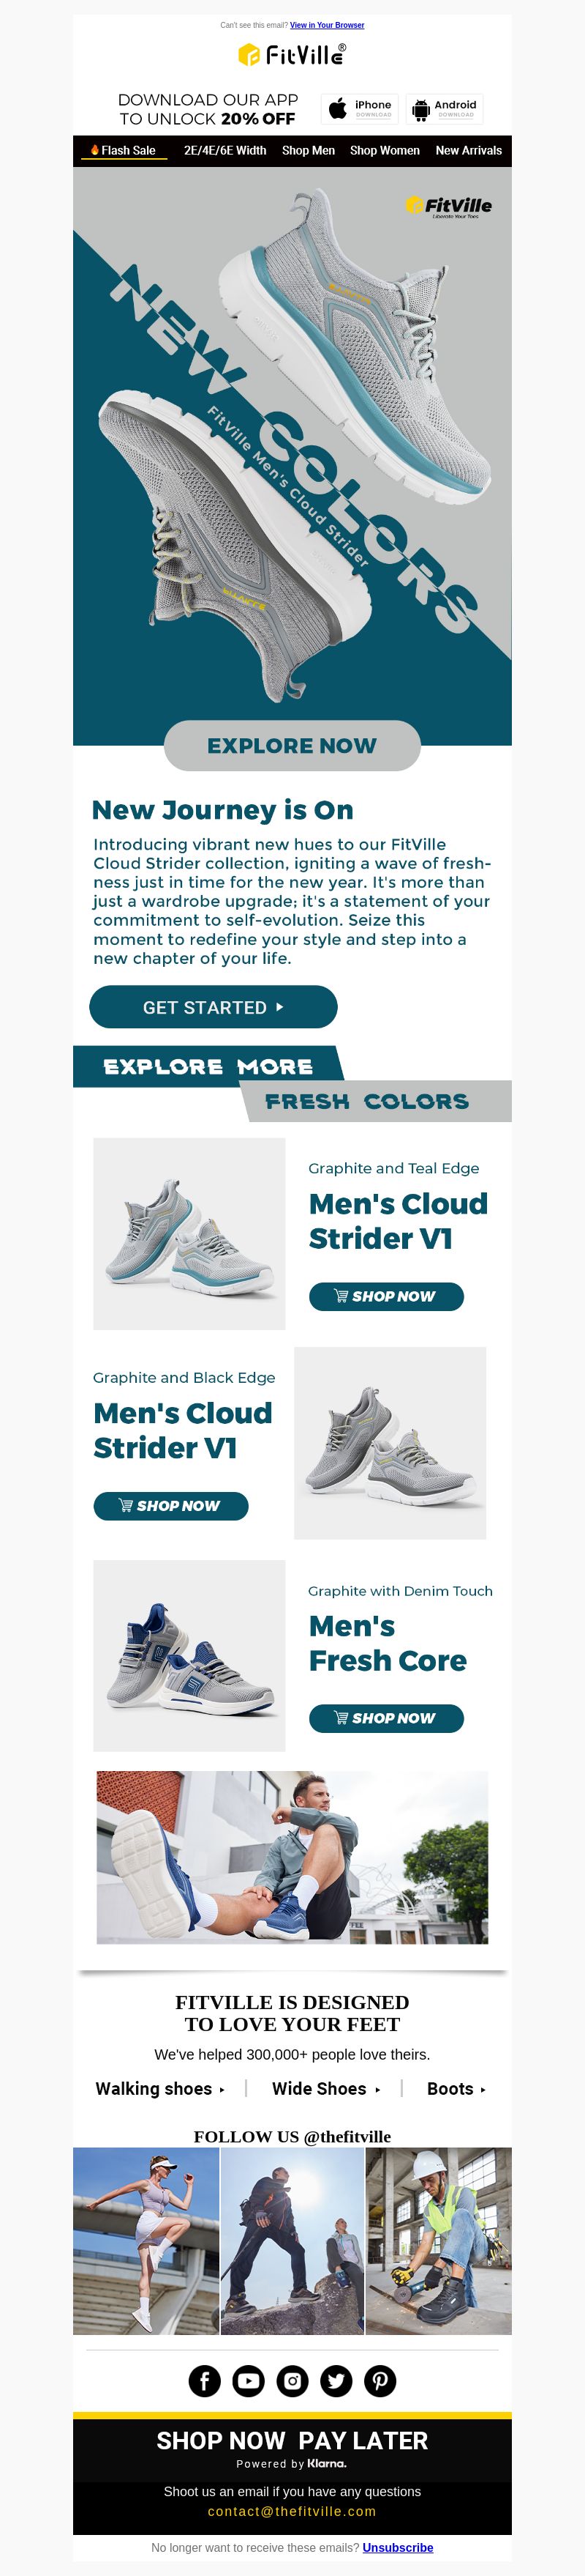Click the Unsubscribe link
The image size is (585, 2576).
click(x=397, y=2547)
